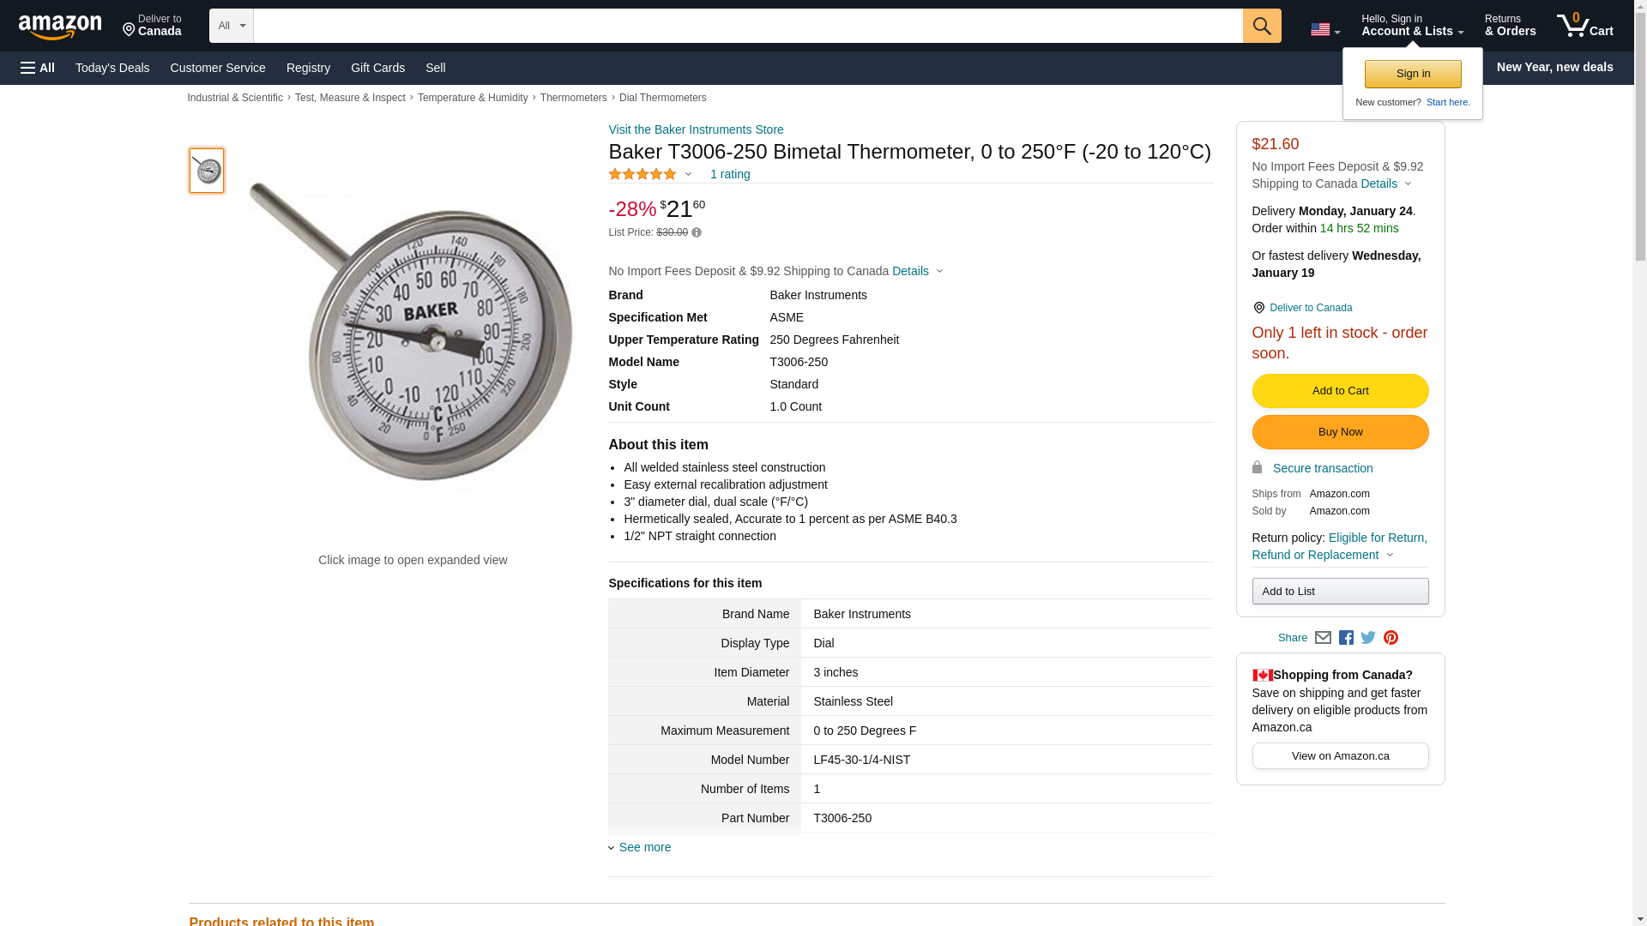Open the country flag language dropdown
Image resolution: width=1647 pixels, height=926 pixels.
pos(1324,30)
